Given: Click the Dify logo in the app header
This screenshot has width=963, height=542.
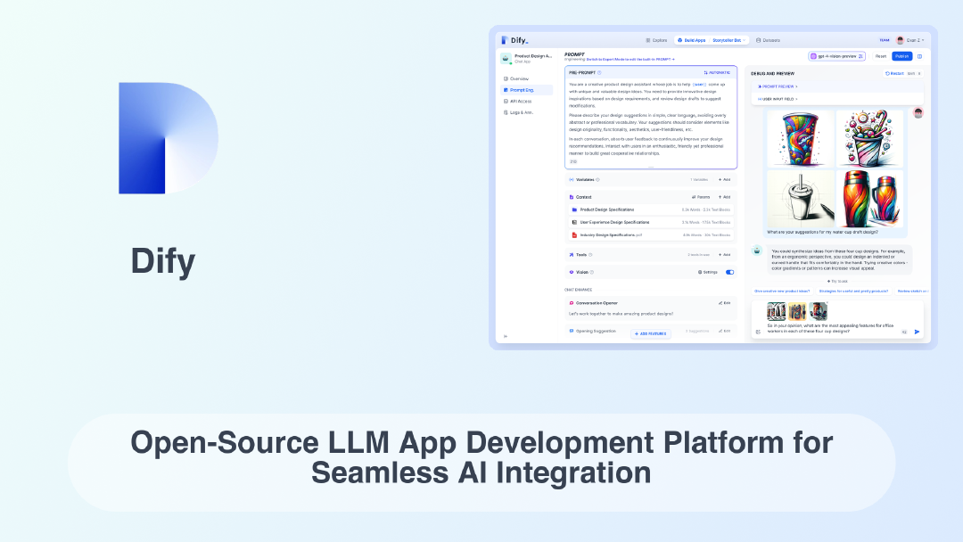Looking at the screenshot, I should (x=514, y=40).
